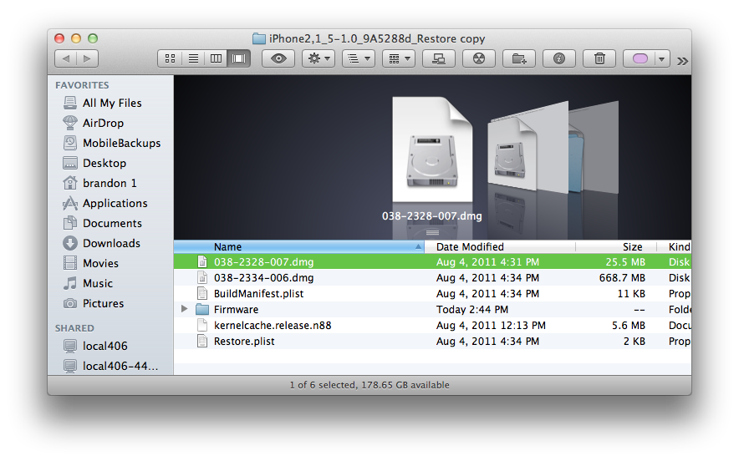
Task: Click the kernelcache.release.n88 file icon
Action: [x=202, y=326]
